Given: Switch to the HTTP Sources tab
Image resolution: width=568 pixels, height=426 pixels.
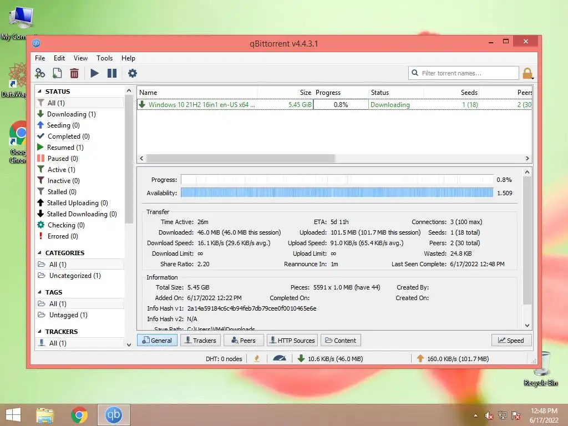Looking at the screenshot, I should 292,341.
